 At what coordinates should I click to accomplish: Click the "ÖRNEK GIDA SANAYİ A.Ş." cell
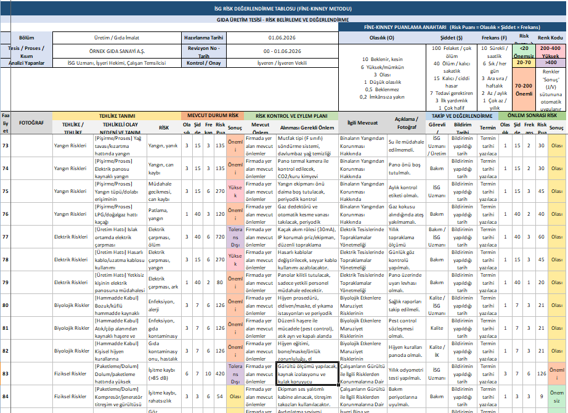click(x=116, y=51)
